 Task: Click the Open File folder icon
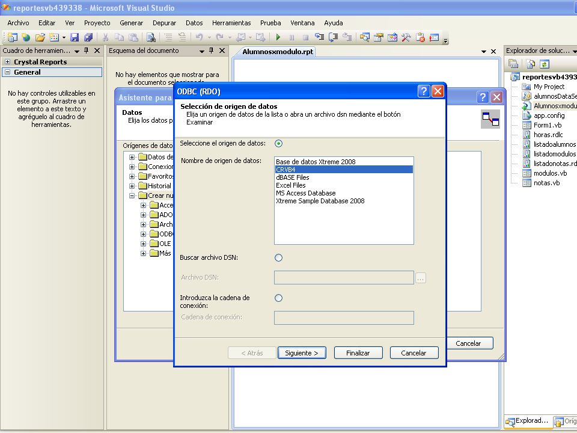tap(40, 37)
